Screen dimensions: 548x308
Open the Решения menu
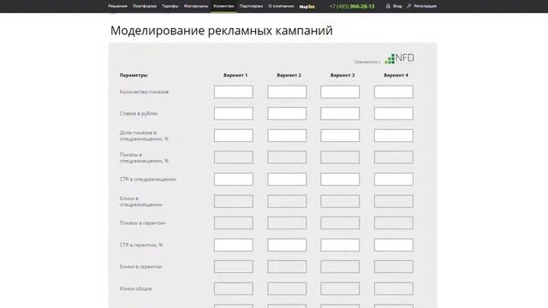tap(117, 6)
